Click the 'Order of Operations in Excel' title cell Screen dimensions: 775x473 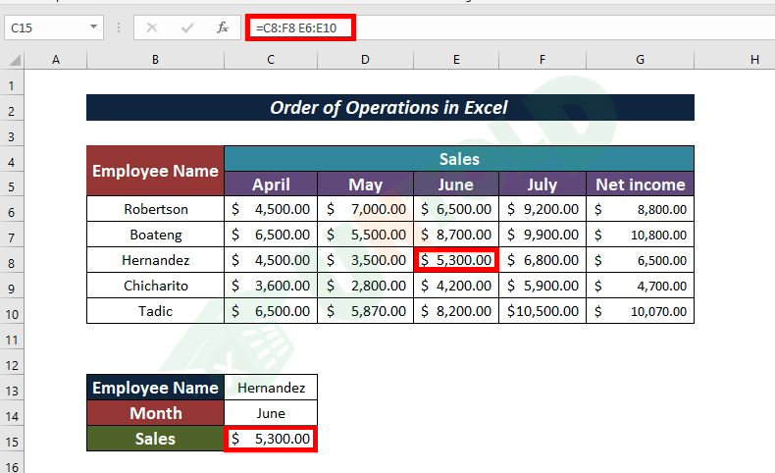(389, 107)
